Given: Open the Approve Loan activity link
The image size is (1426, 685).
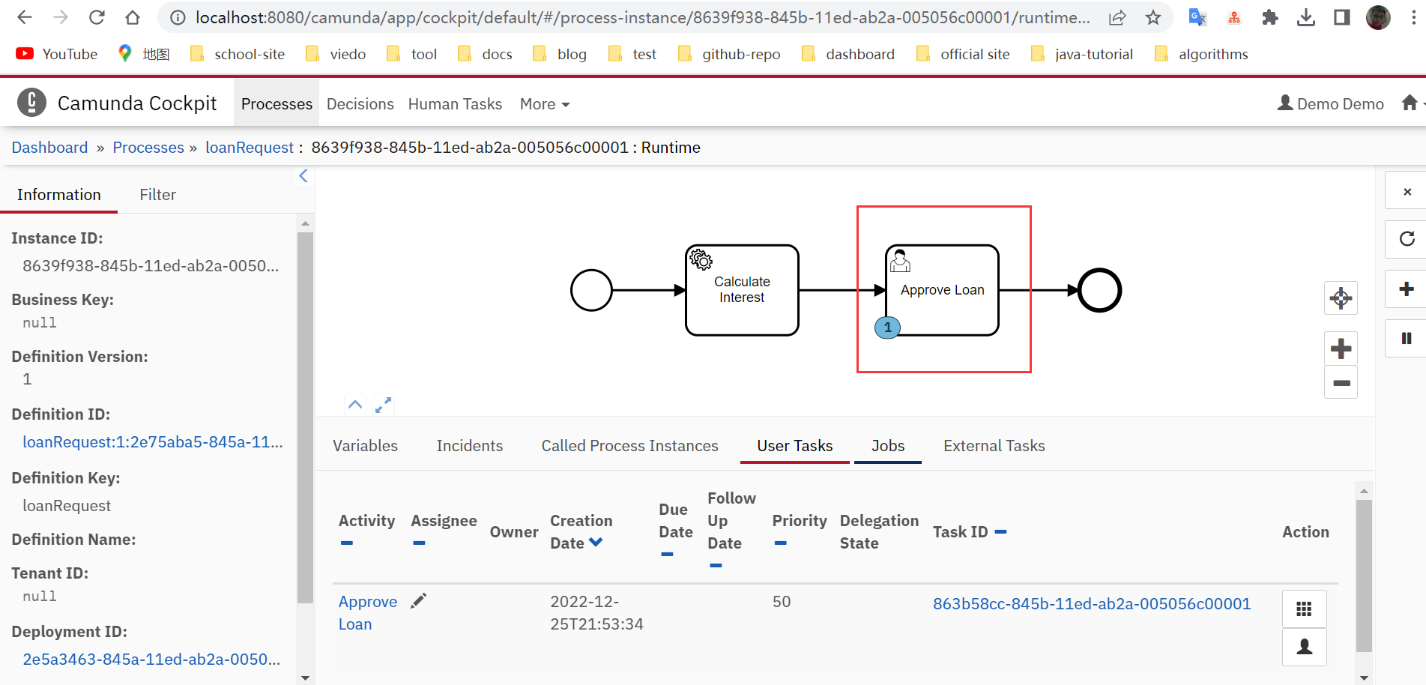Looking at the screenshot, I should point(368,613).
